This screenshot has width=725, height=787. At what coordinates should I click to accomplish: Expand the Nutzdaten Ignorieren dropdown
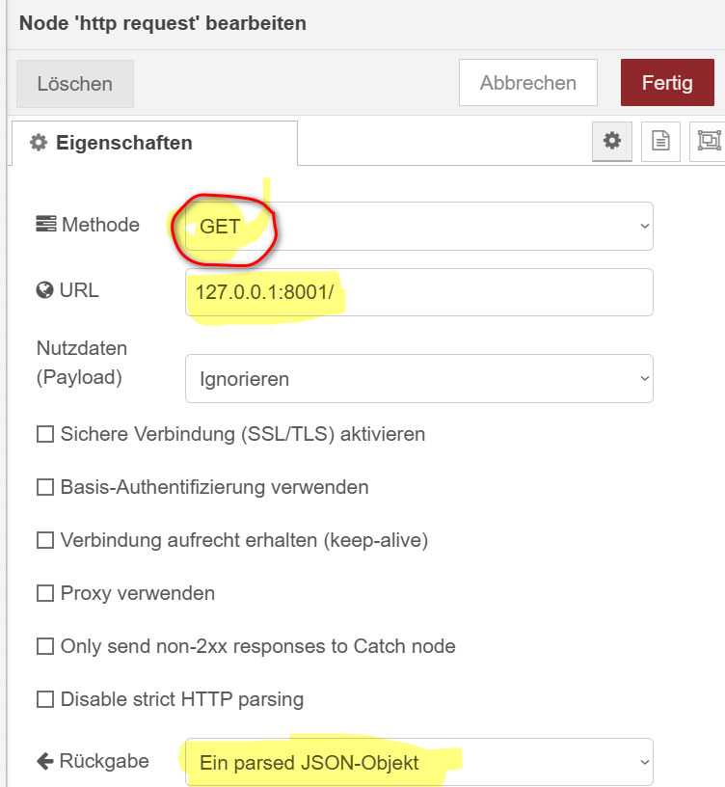(419, 378)
